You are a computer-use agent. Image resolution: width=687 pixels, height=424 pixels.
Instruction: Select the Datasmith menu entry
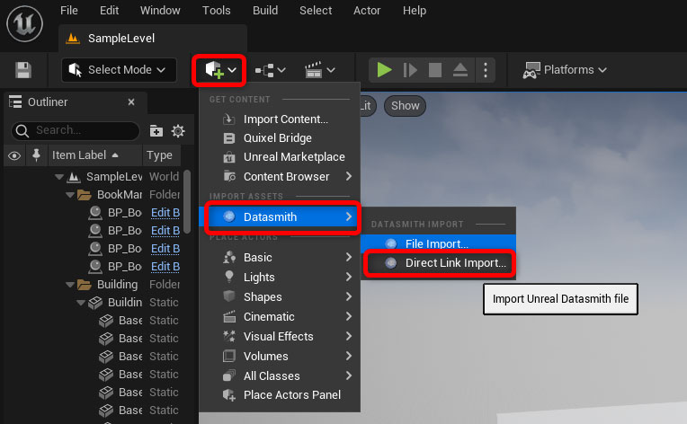[280, 217]
